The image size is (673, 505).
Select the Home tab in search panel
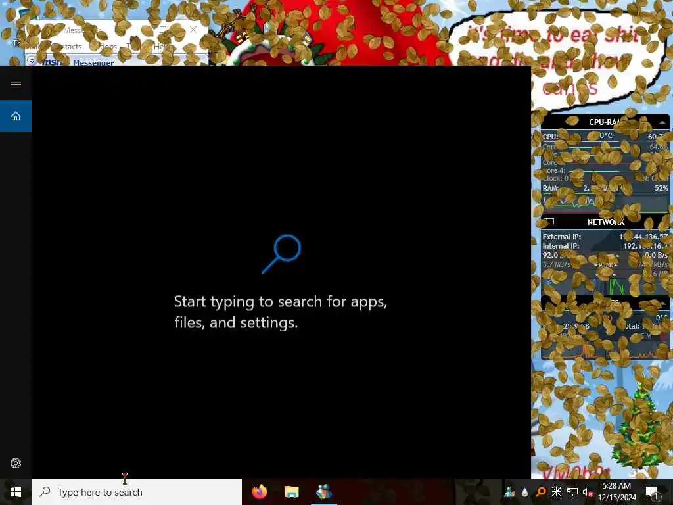(x=16, y=116)
